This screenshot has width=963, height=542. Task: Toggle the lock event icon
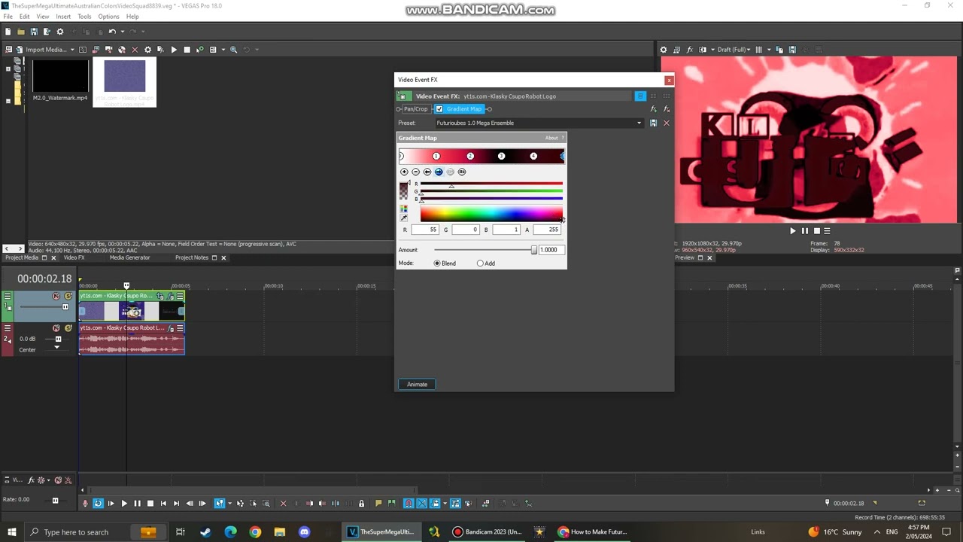click(361, 504)
